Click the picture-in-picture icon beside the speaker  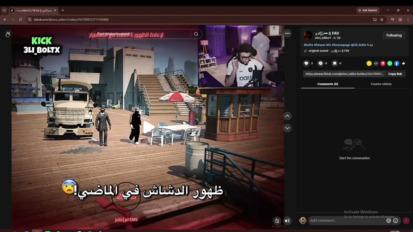[277, 221]
